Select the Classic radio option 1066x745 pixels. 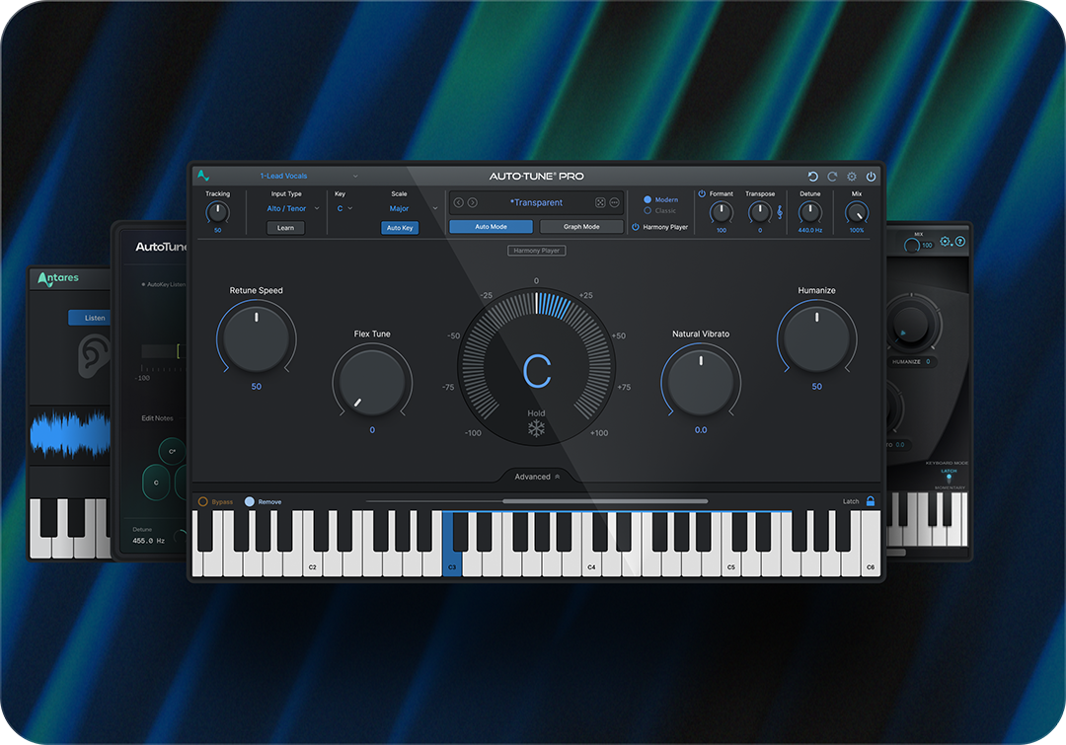[x=648, y=210]
